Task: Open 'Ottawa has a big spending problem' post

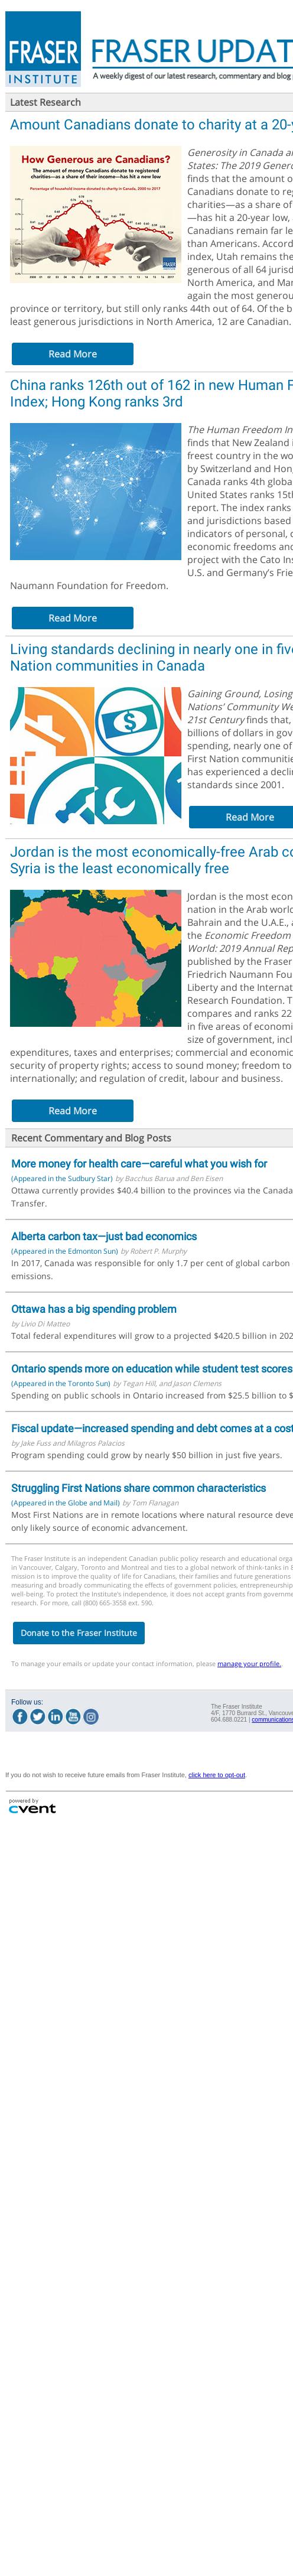Action: (x=94, y=1309)
